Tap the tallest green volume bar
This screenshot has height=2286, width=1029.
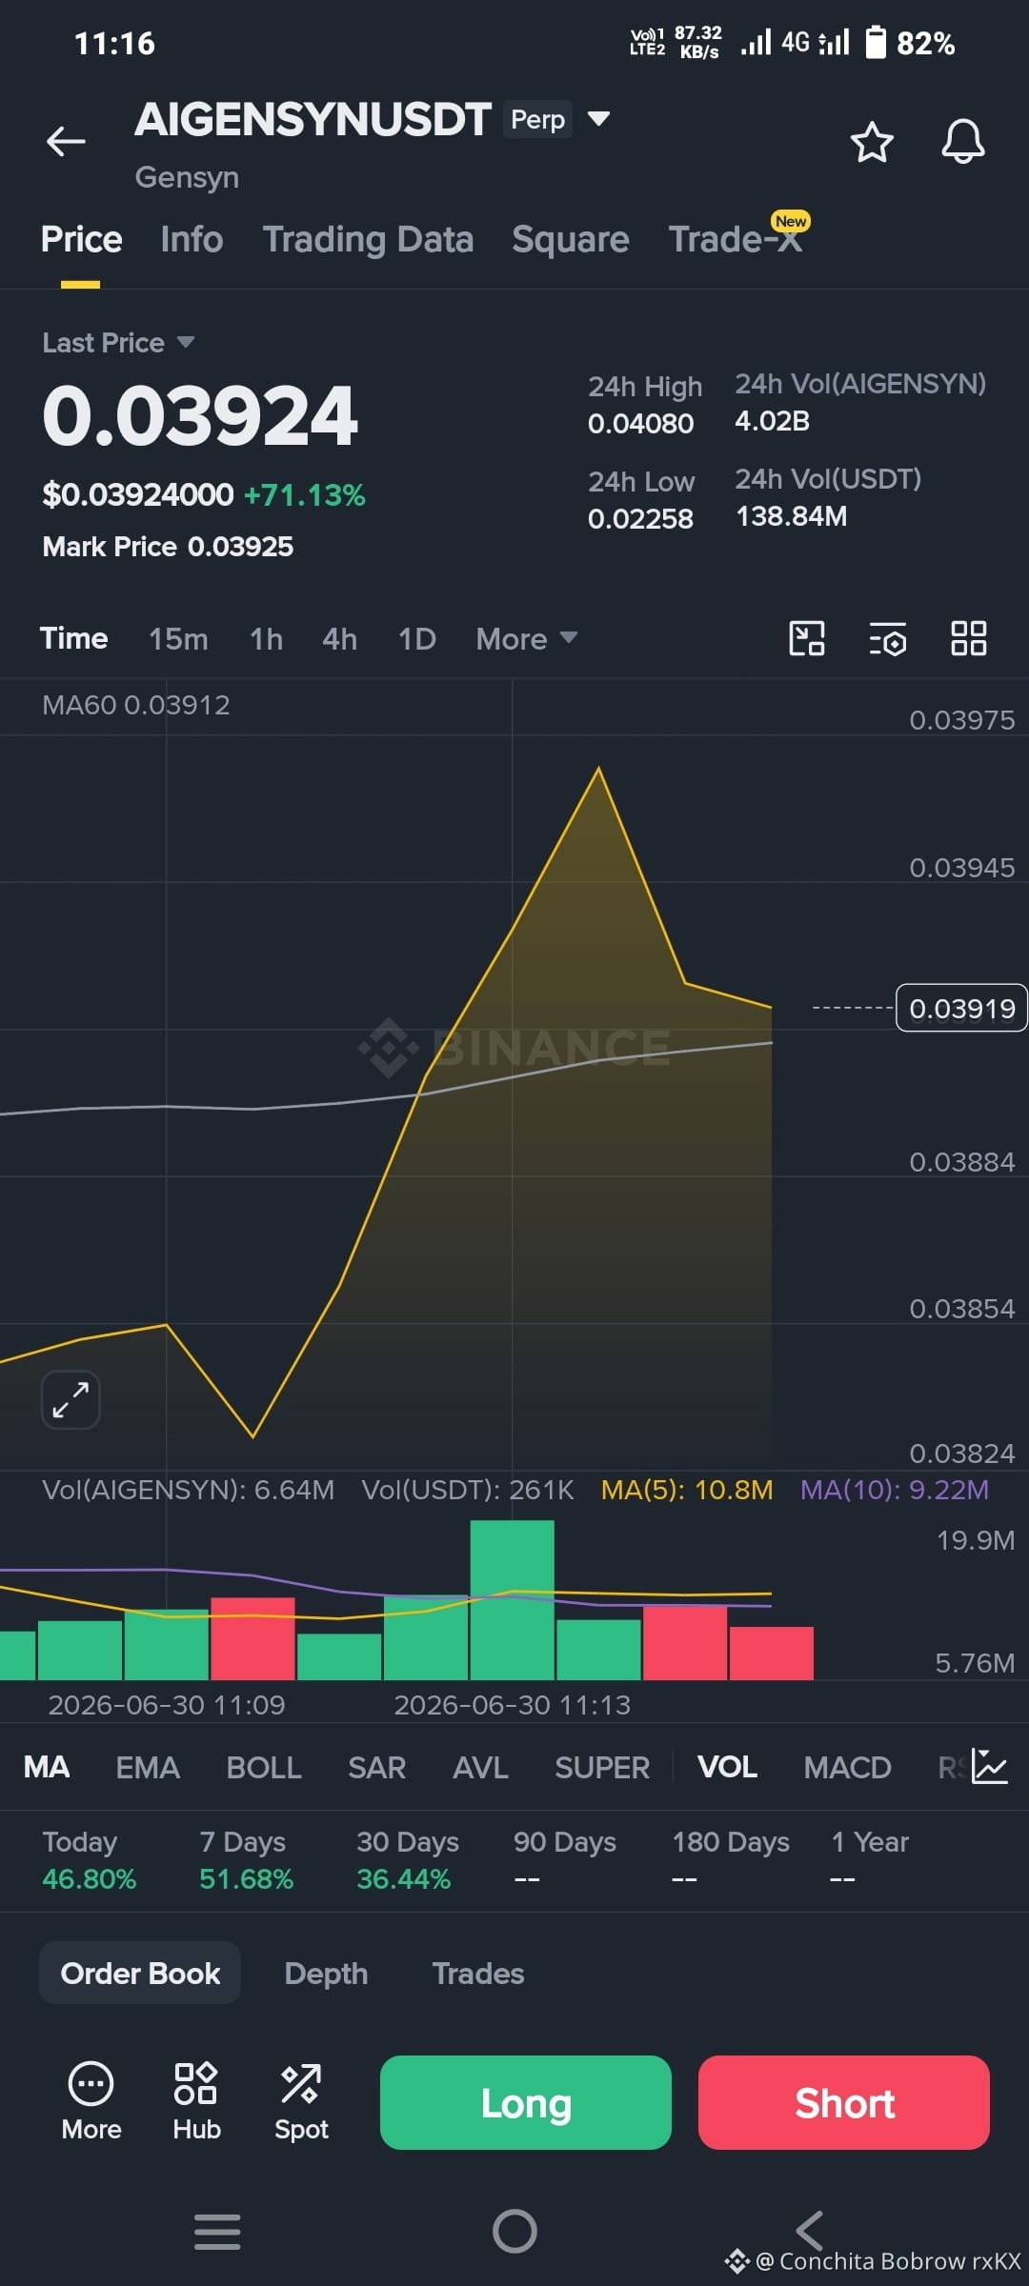tap(512, 1599)
